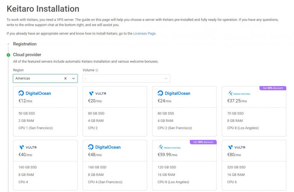Click discount badge on €59.99/mo card
This screenshot has width=294, height=192.
(203, 142)
